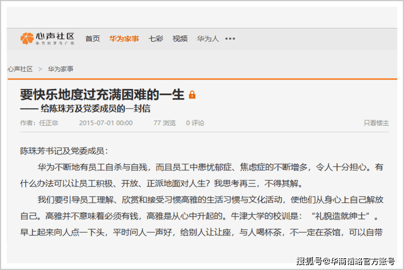Click the line starting 早上起来向人点一下头
Viewport: 404px width, 270px height.
click(202, 232)
